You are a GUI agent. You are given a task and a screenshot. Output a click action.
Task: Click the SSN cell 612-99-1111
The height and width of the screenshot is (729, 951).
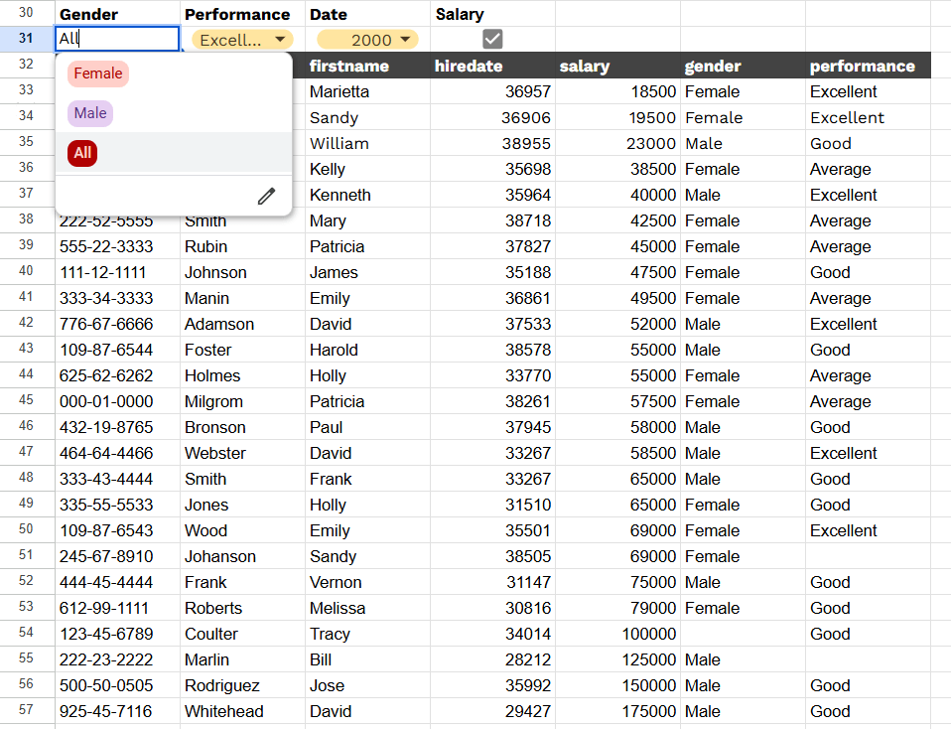tap(117, 608)
